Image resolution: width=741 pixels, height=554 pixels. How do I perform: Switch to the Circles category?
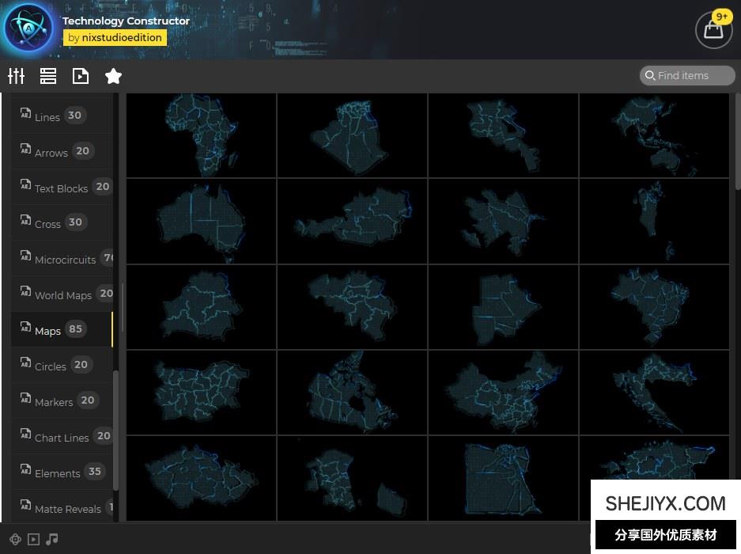(51, 366)
